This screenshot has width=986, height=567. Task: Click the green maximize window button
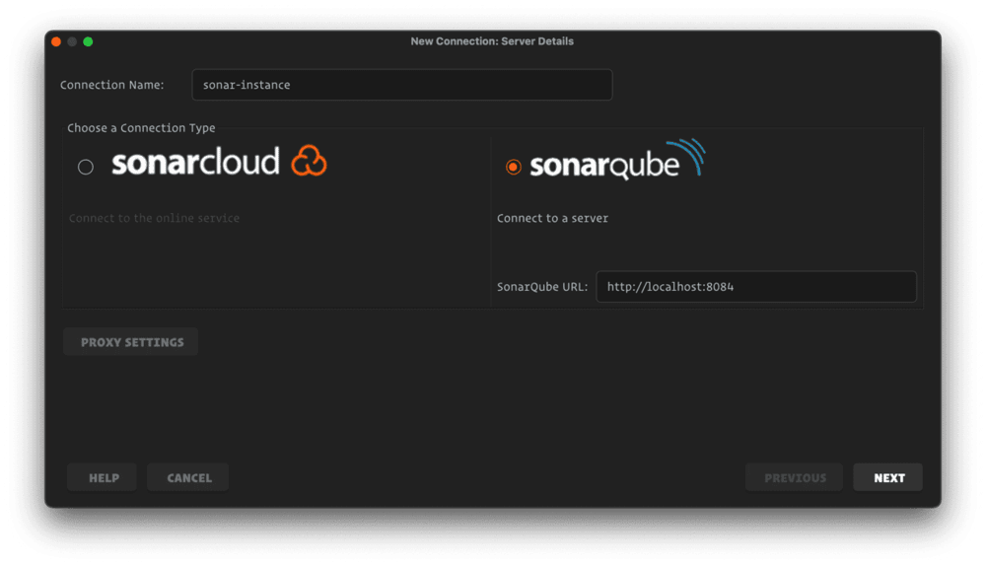(x=88, y=41)
